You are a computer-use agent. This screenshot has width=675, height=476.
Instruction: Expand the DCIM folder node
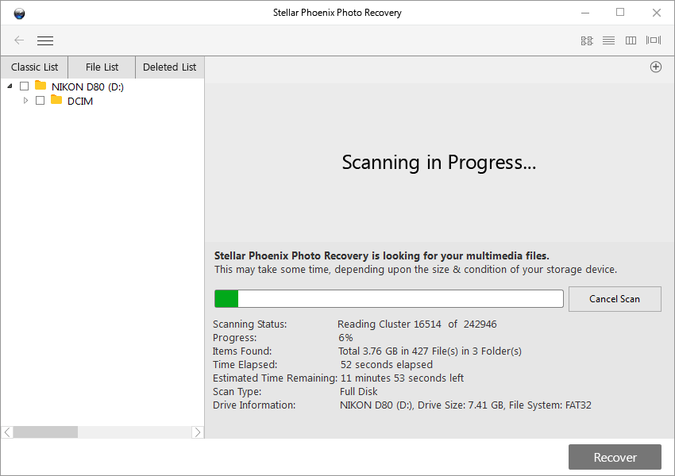click(26, 101)
